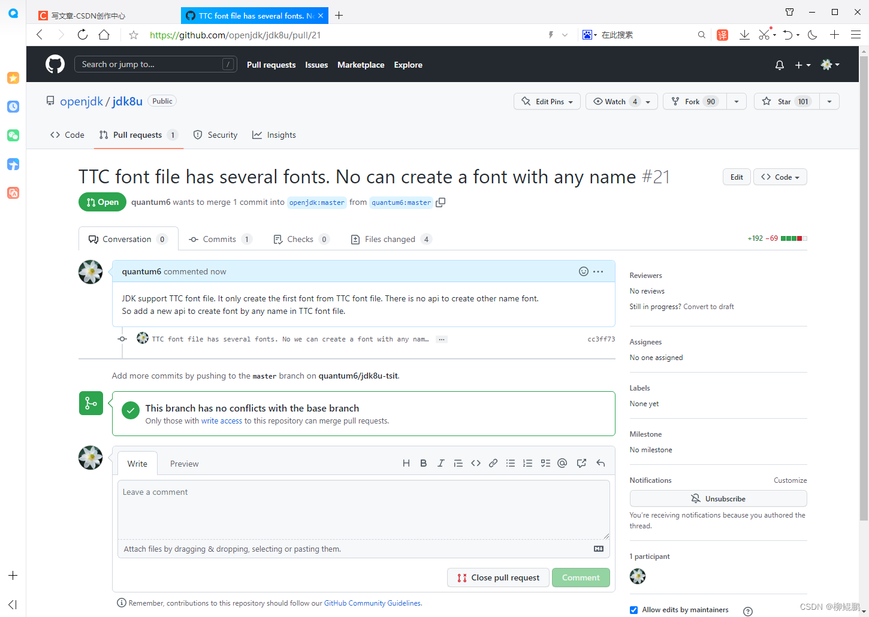The image size is (869, 617).
Task: Toggle 'Allow edits by maintainers' checkbox
Action: pyautogui.click(x=633, y=609)
